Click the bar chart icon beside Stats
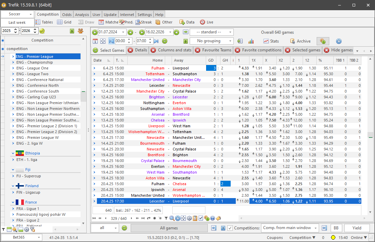Image resolution: width=375 pixels, height=242 pixels. tap(251, 41)
